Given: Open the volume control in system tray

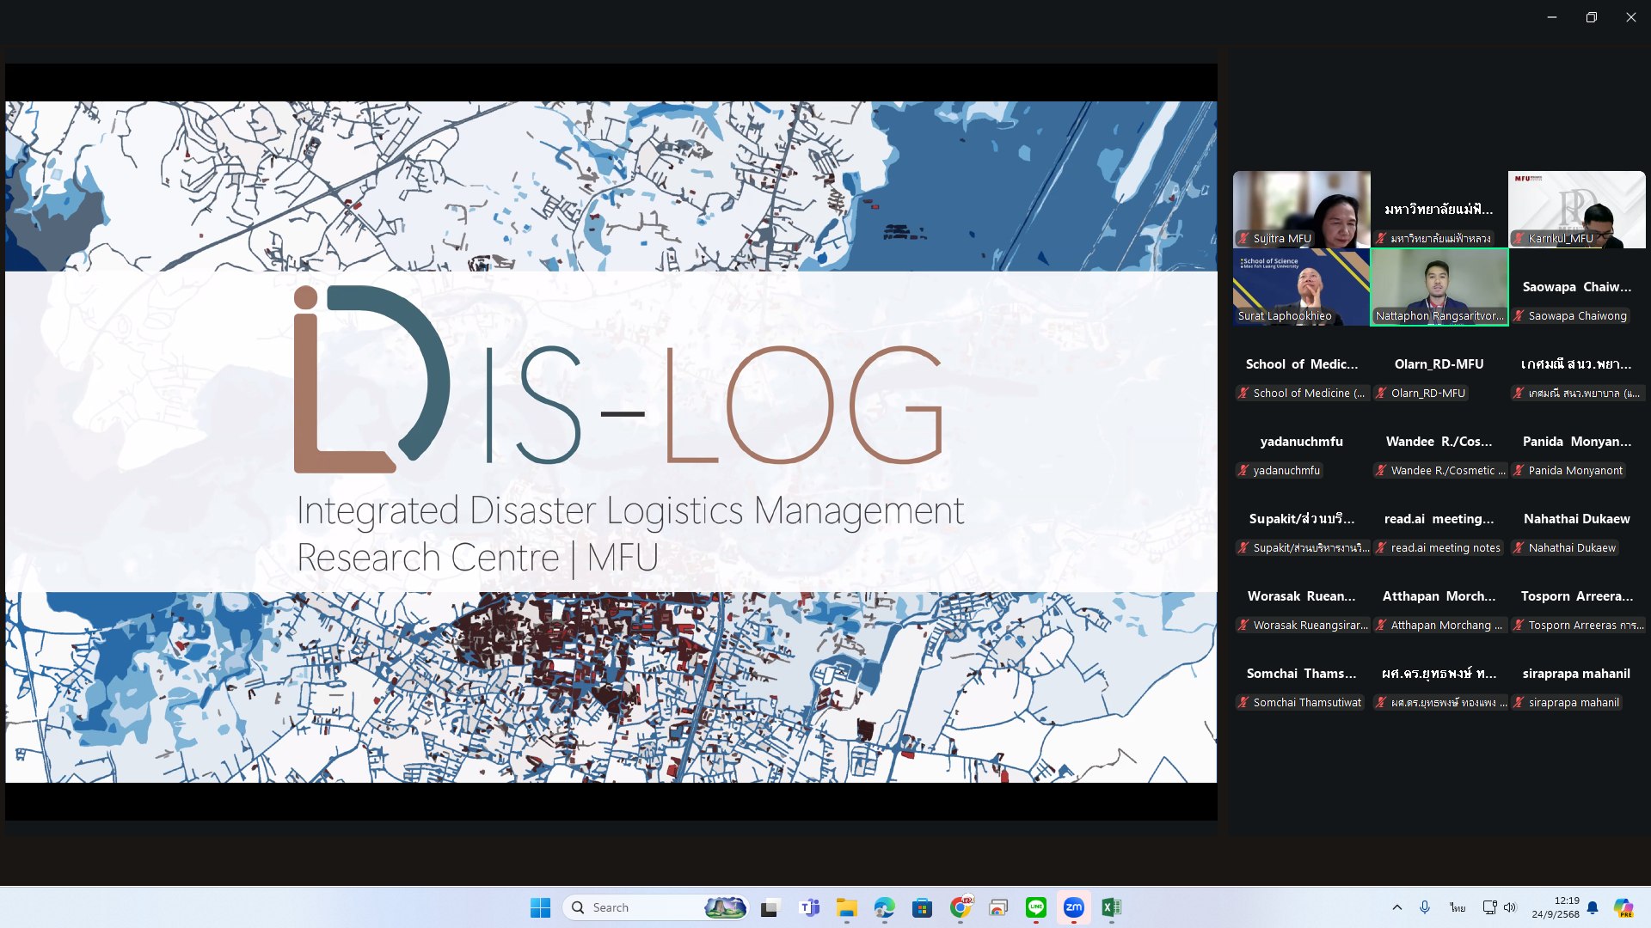Looking at the screenshot, I should click(x=1510, y=907).
